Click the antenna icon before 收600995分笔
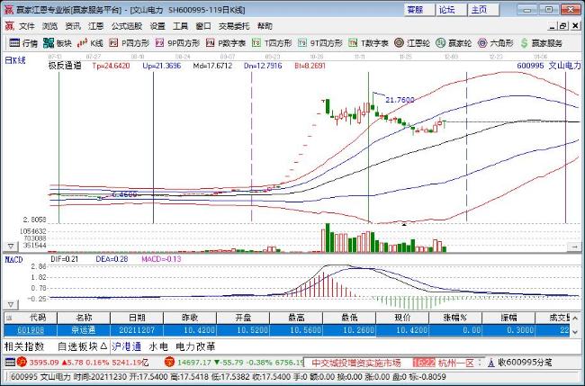 (491, 362)
